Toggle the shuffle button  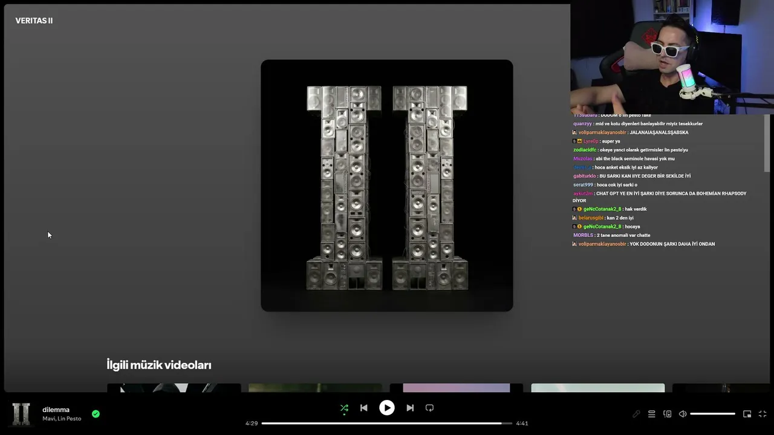pos(344,408)
